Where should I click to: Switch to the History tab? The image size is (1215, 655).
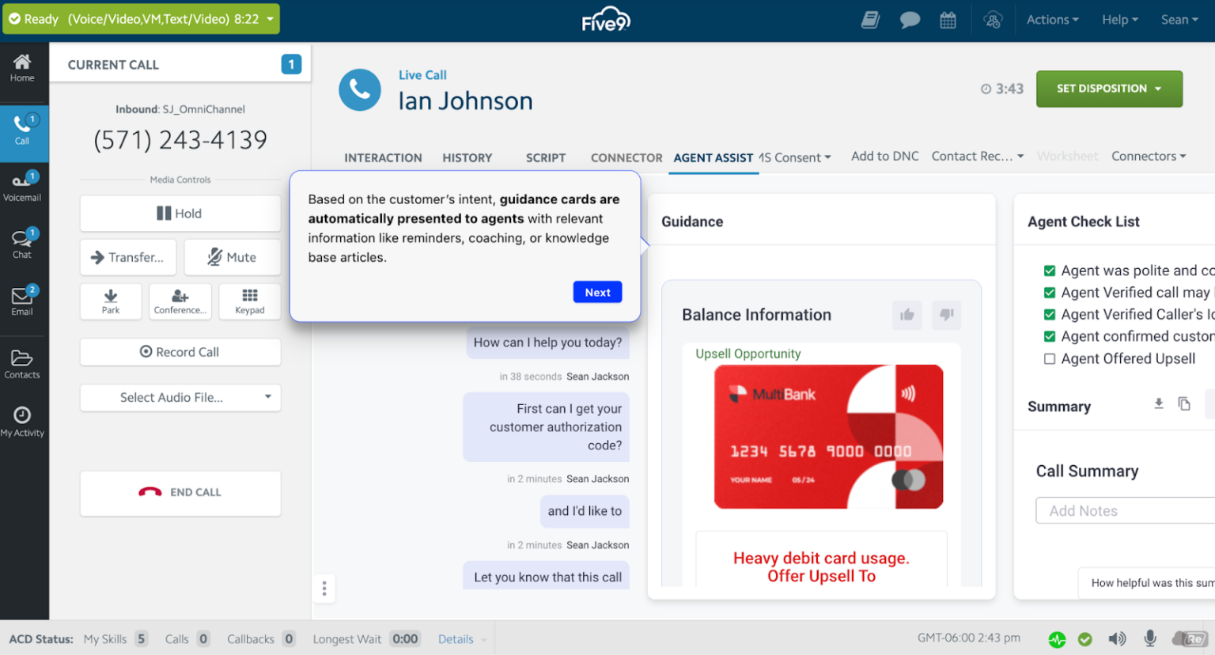(x=467, y=157)
